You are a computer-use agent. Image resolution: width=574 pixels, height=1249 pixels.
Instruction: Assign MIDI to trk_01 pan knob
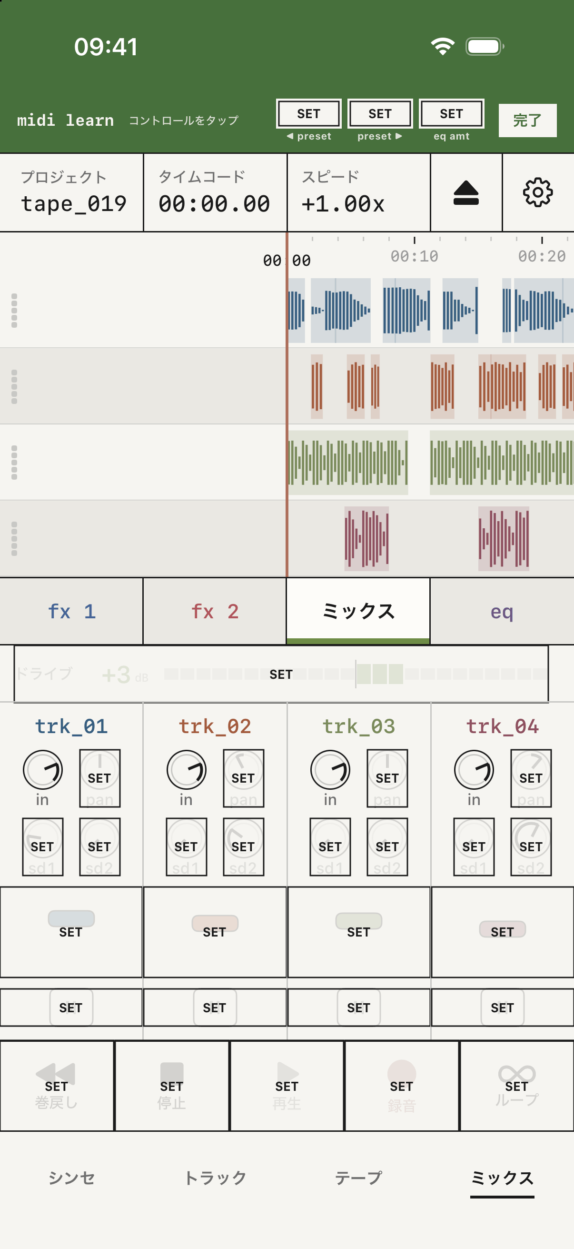100,778
